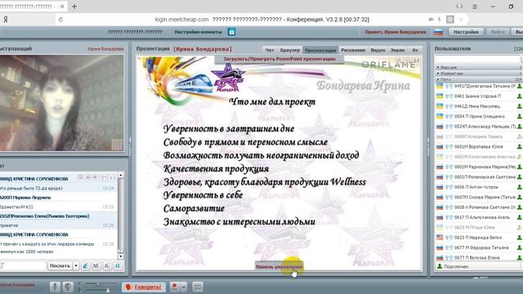The width and height of the screenshot is (523, 294).
Task: Click the first icon in chat header toolbar
Action: 80,178
